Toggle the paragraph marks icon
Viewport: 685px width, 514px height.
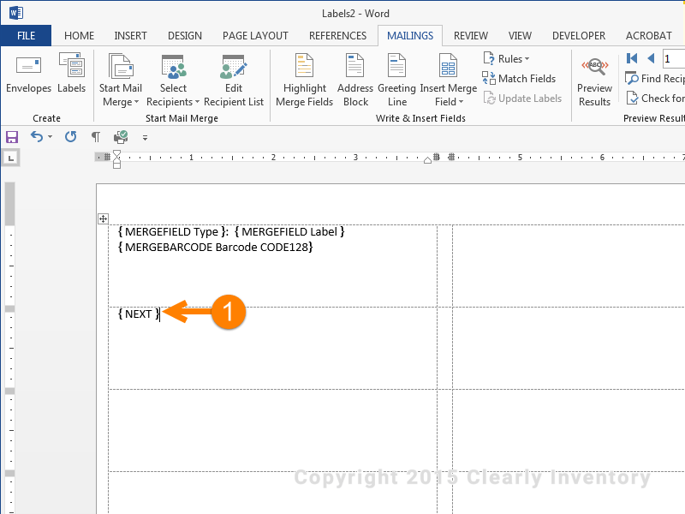tap(96, 137)
